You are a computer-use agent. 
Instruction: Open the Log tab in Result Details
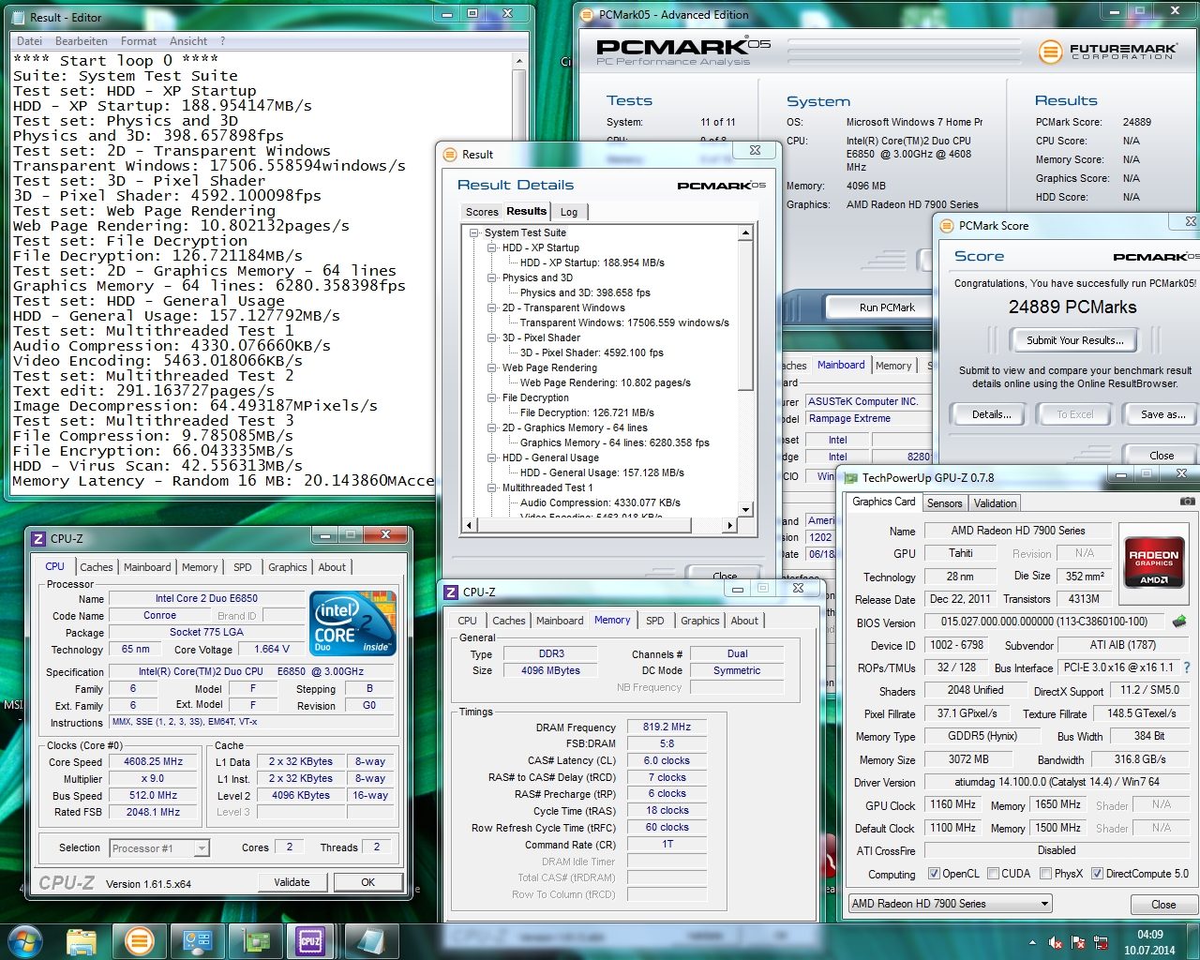569,212
